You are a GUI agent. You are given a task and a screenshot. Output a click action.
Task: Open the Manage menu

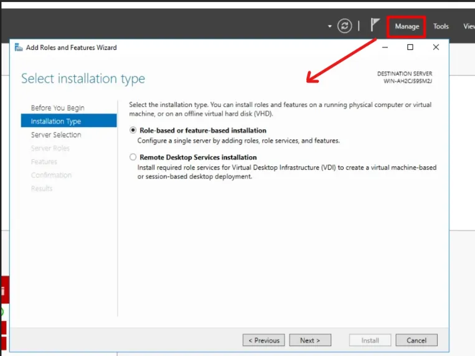tap(407, 26)
